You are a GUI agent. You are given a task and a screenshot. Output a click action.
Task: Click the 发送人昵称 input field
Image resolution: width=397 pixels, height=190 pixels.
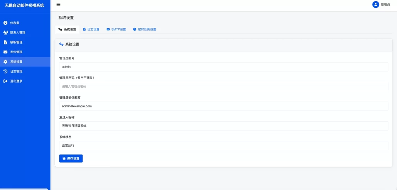tap(223, 126)
